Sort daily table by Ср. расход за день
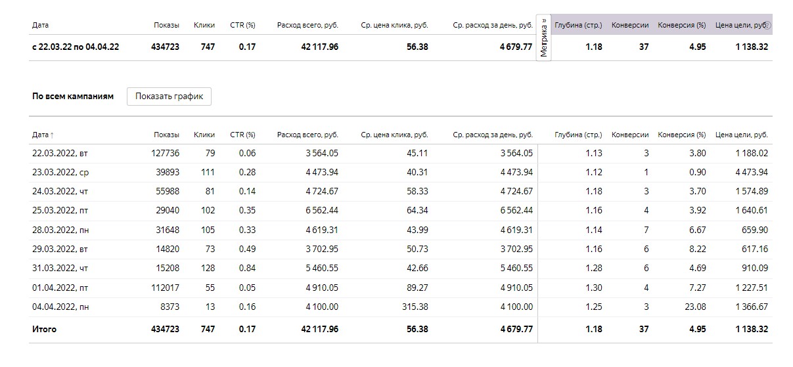Image resolution: width=793 pixels, height=367 pixels. [493, 135]
